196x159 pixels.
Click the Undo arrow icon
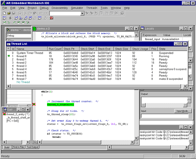tap(41, 13)
